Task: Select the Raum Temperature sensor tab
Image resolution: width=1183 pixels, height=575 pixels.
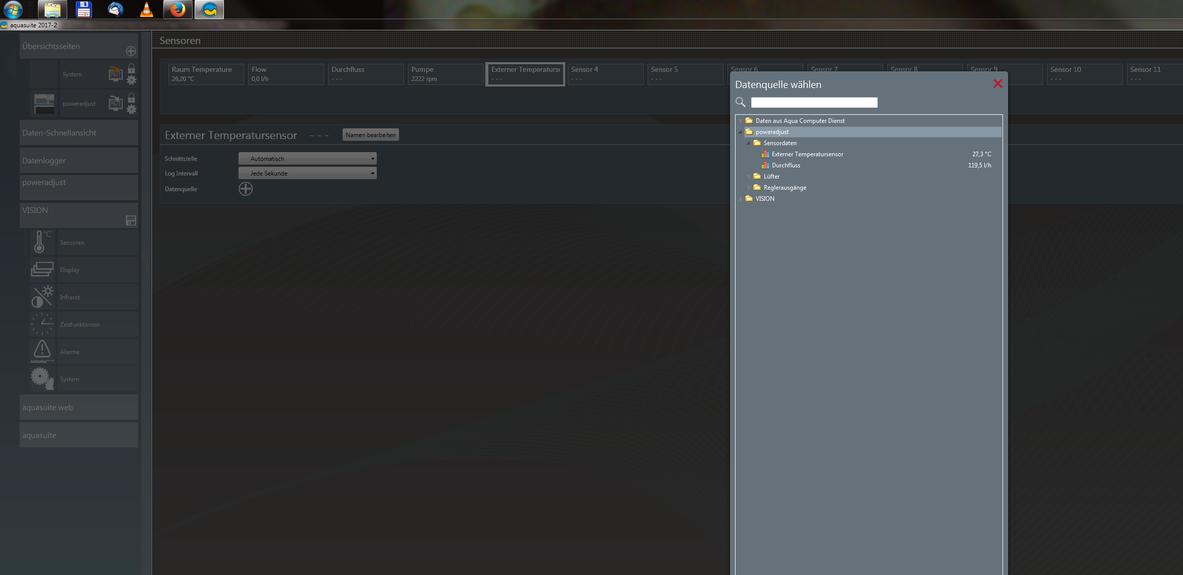Action: click(x=206, y=74)
